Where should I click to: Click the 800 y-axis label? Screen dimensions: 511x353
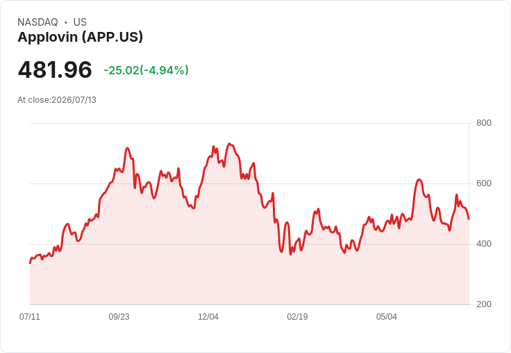tap(484, 123)
